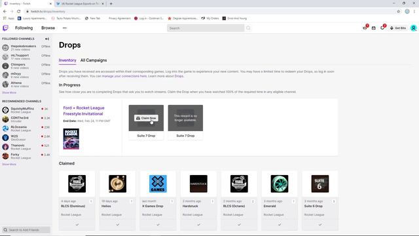Click the Emerald wheel drop image
Screen dimensions: 419x236
(x=280, y=184)
